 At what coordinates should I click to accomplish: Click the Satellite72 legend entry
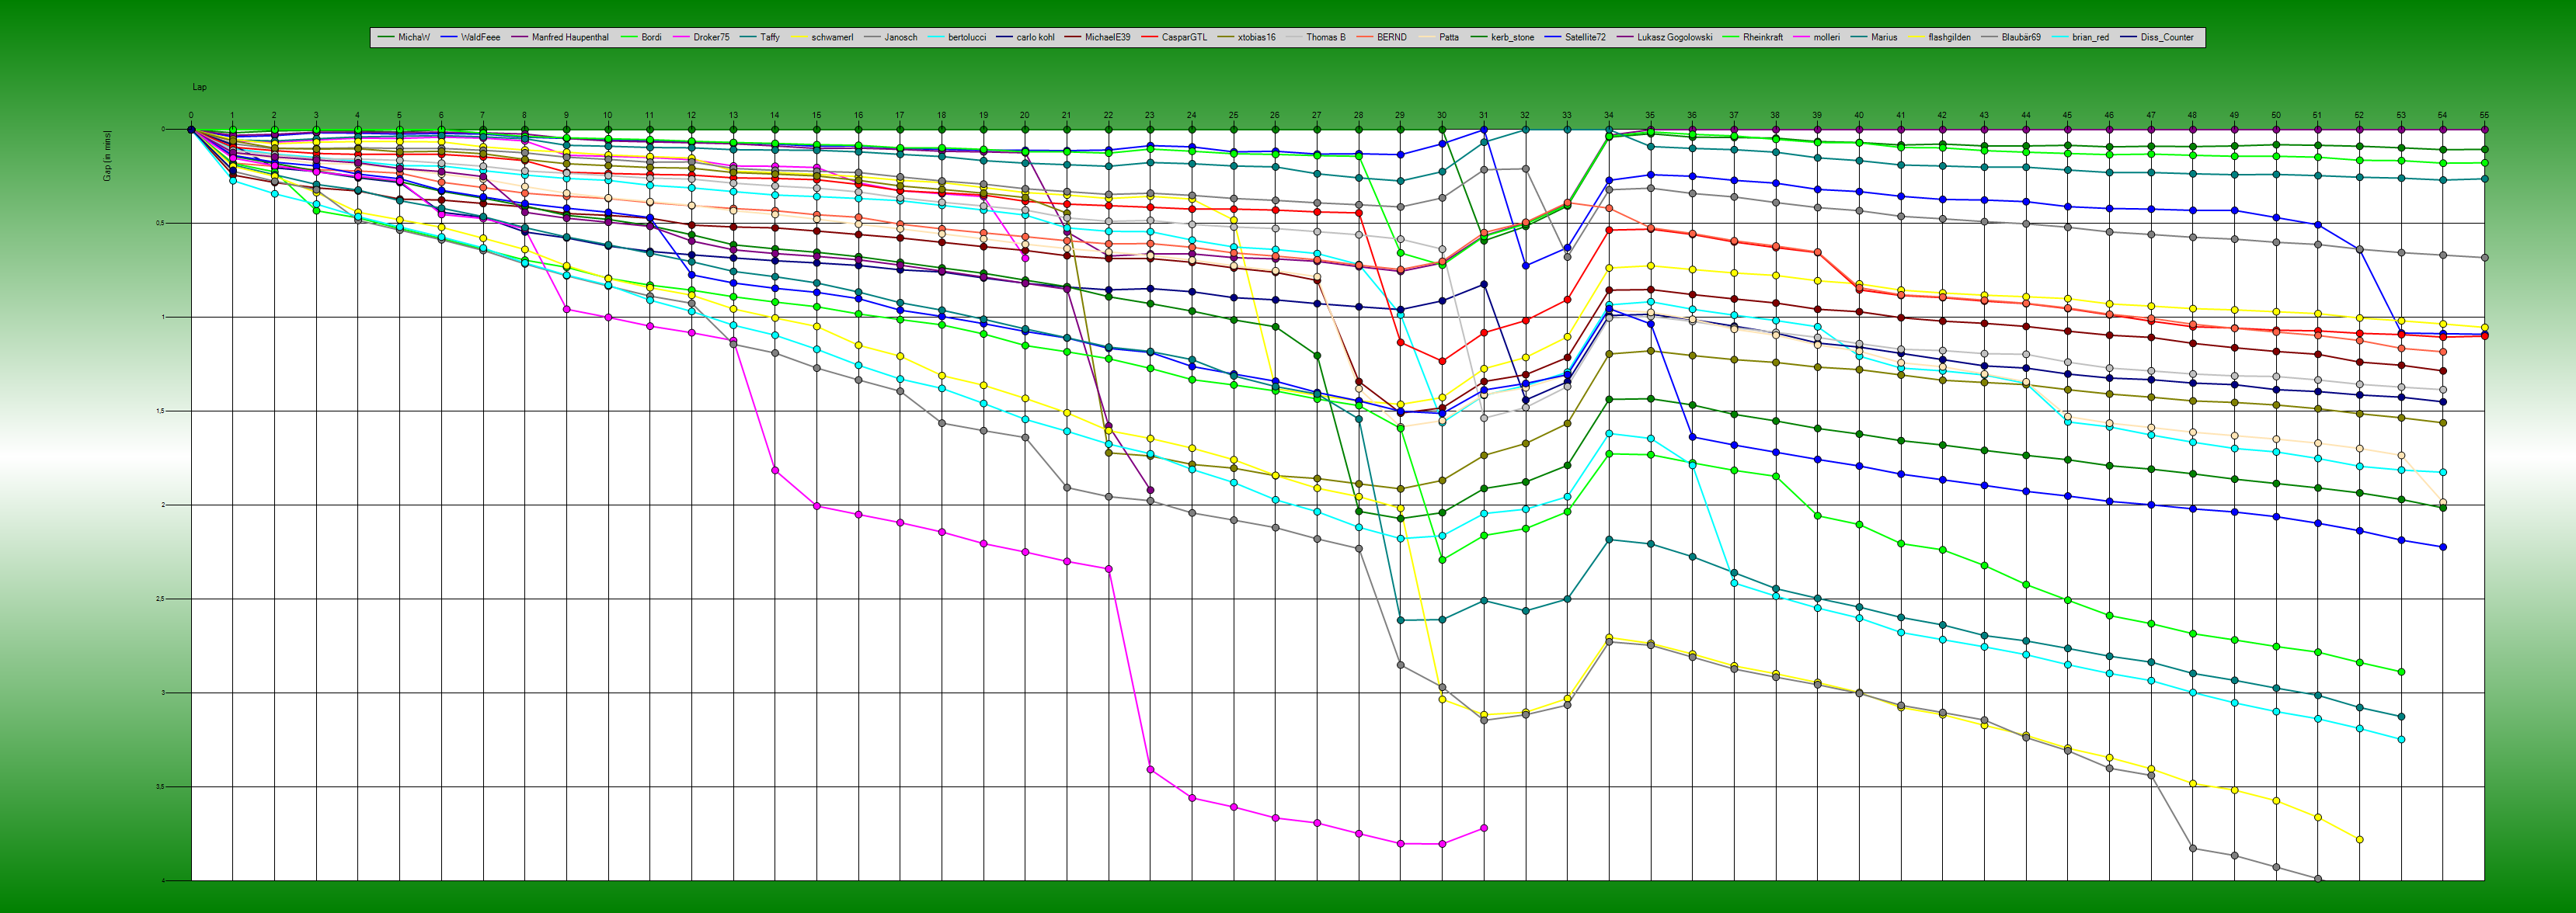click(1585, 37)
